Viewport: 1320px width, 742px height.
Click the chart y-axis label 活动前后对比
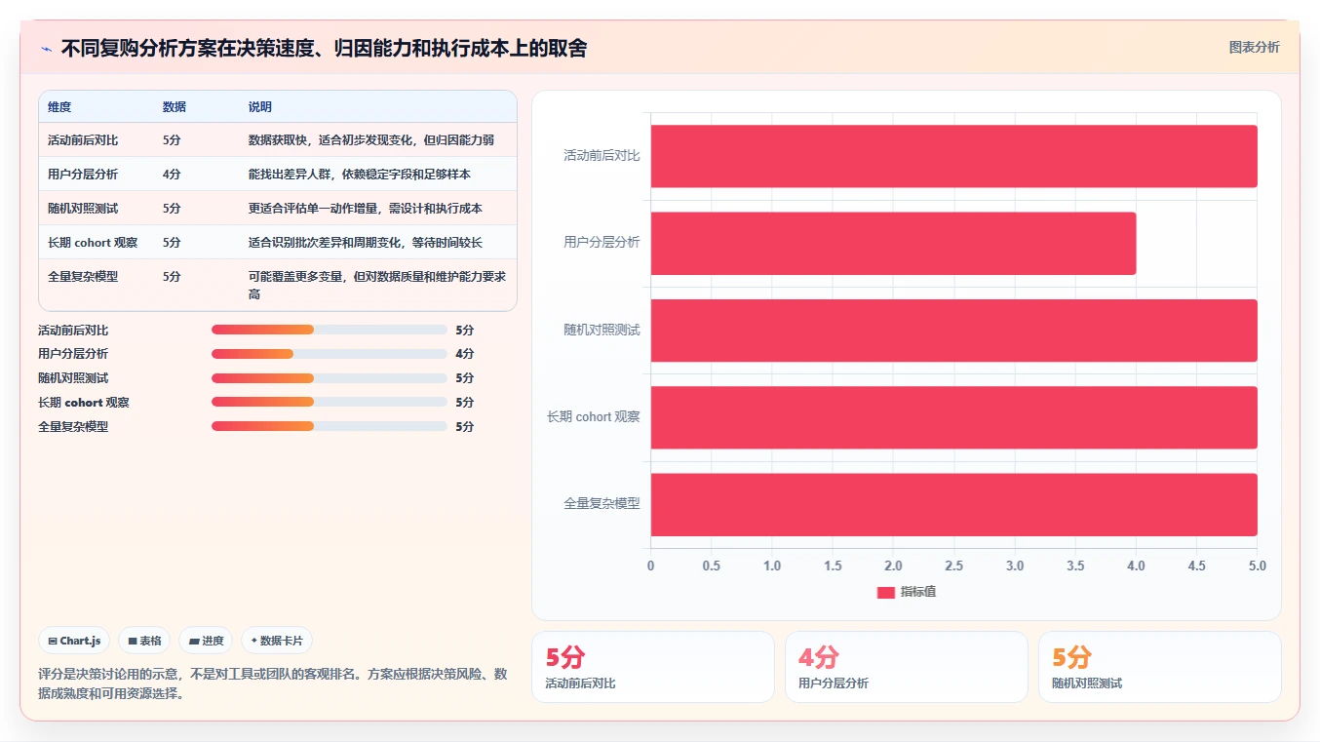tap(602, 155)
